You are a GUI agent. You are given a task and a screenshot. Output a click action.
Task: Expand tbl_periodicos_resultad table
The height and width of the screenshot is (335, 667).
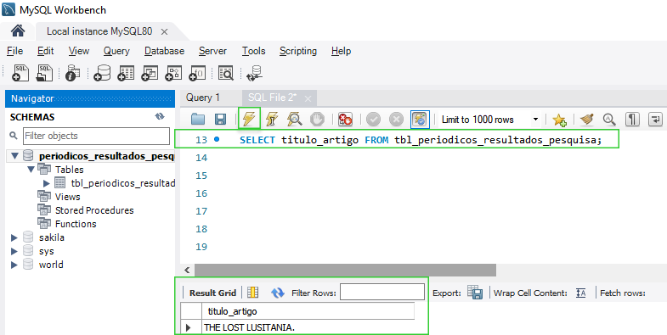point(47,183)
